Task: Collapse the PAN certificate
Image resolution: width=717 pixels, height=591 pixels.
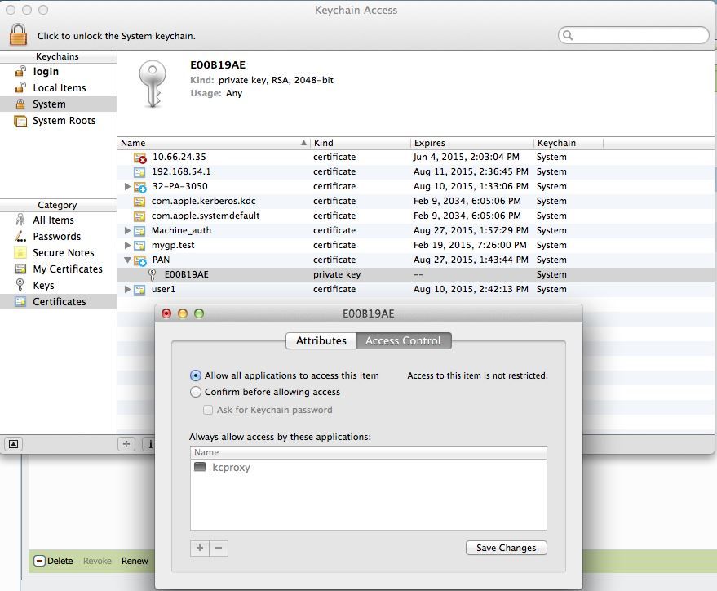Action: point(127,260)
